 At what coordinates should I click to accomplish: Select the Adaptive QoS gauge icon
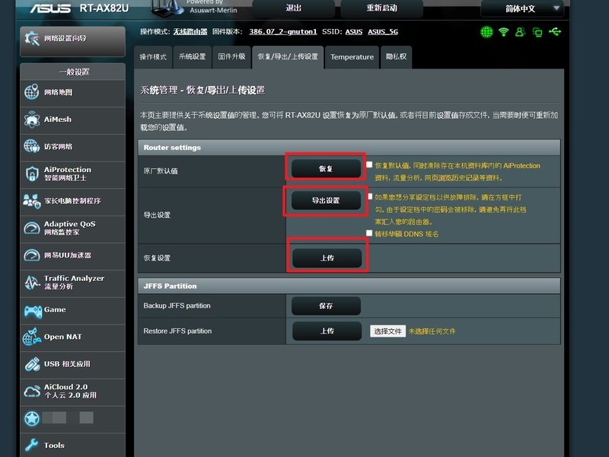coord(32,228)
